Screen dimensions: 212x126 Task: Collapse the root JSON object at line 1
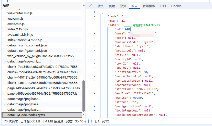point(94,12)
